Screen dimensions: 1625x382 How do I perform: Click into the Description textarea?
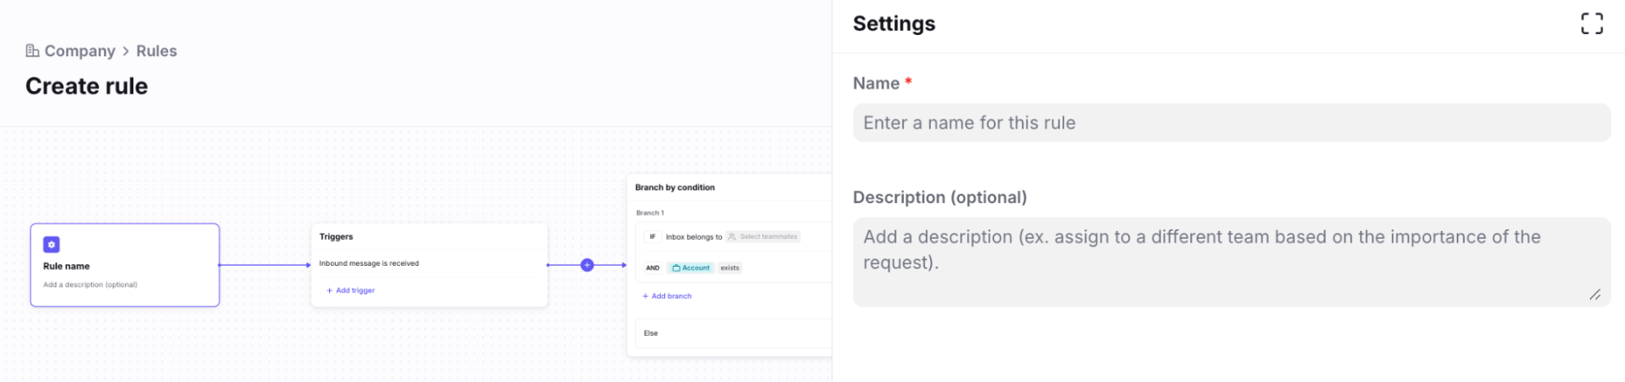click(1231, 260)
